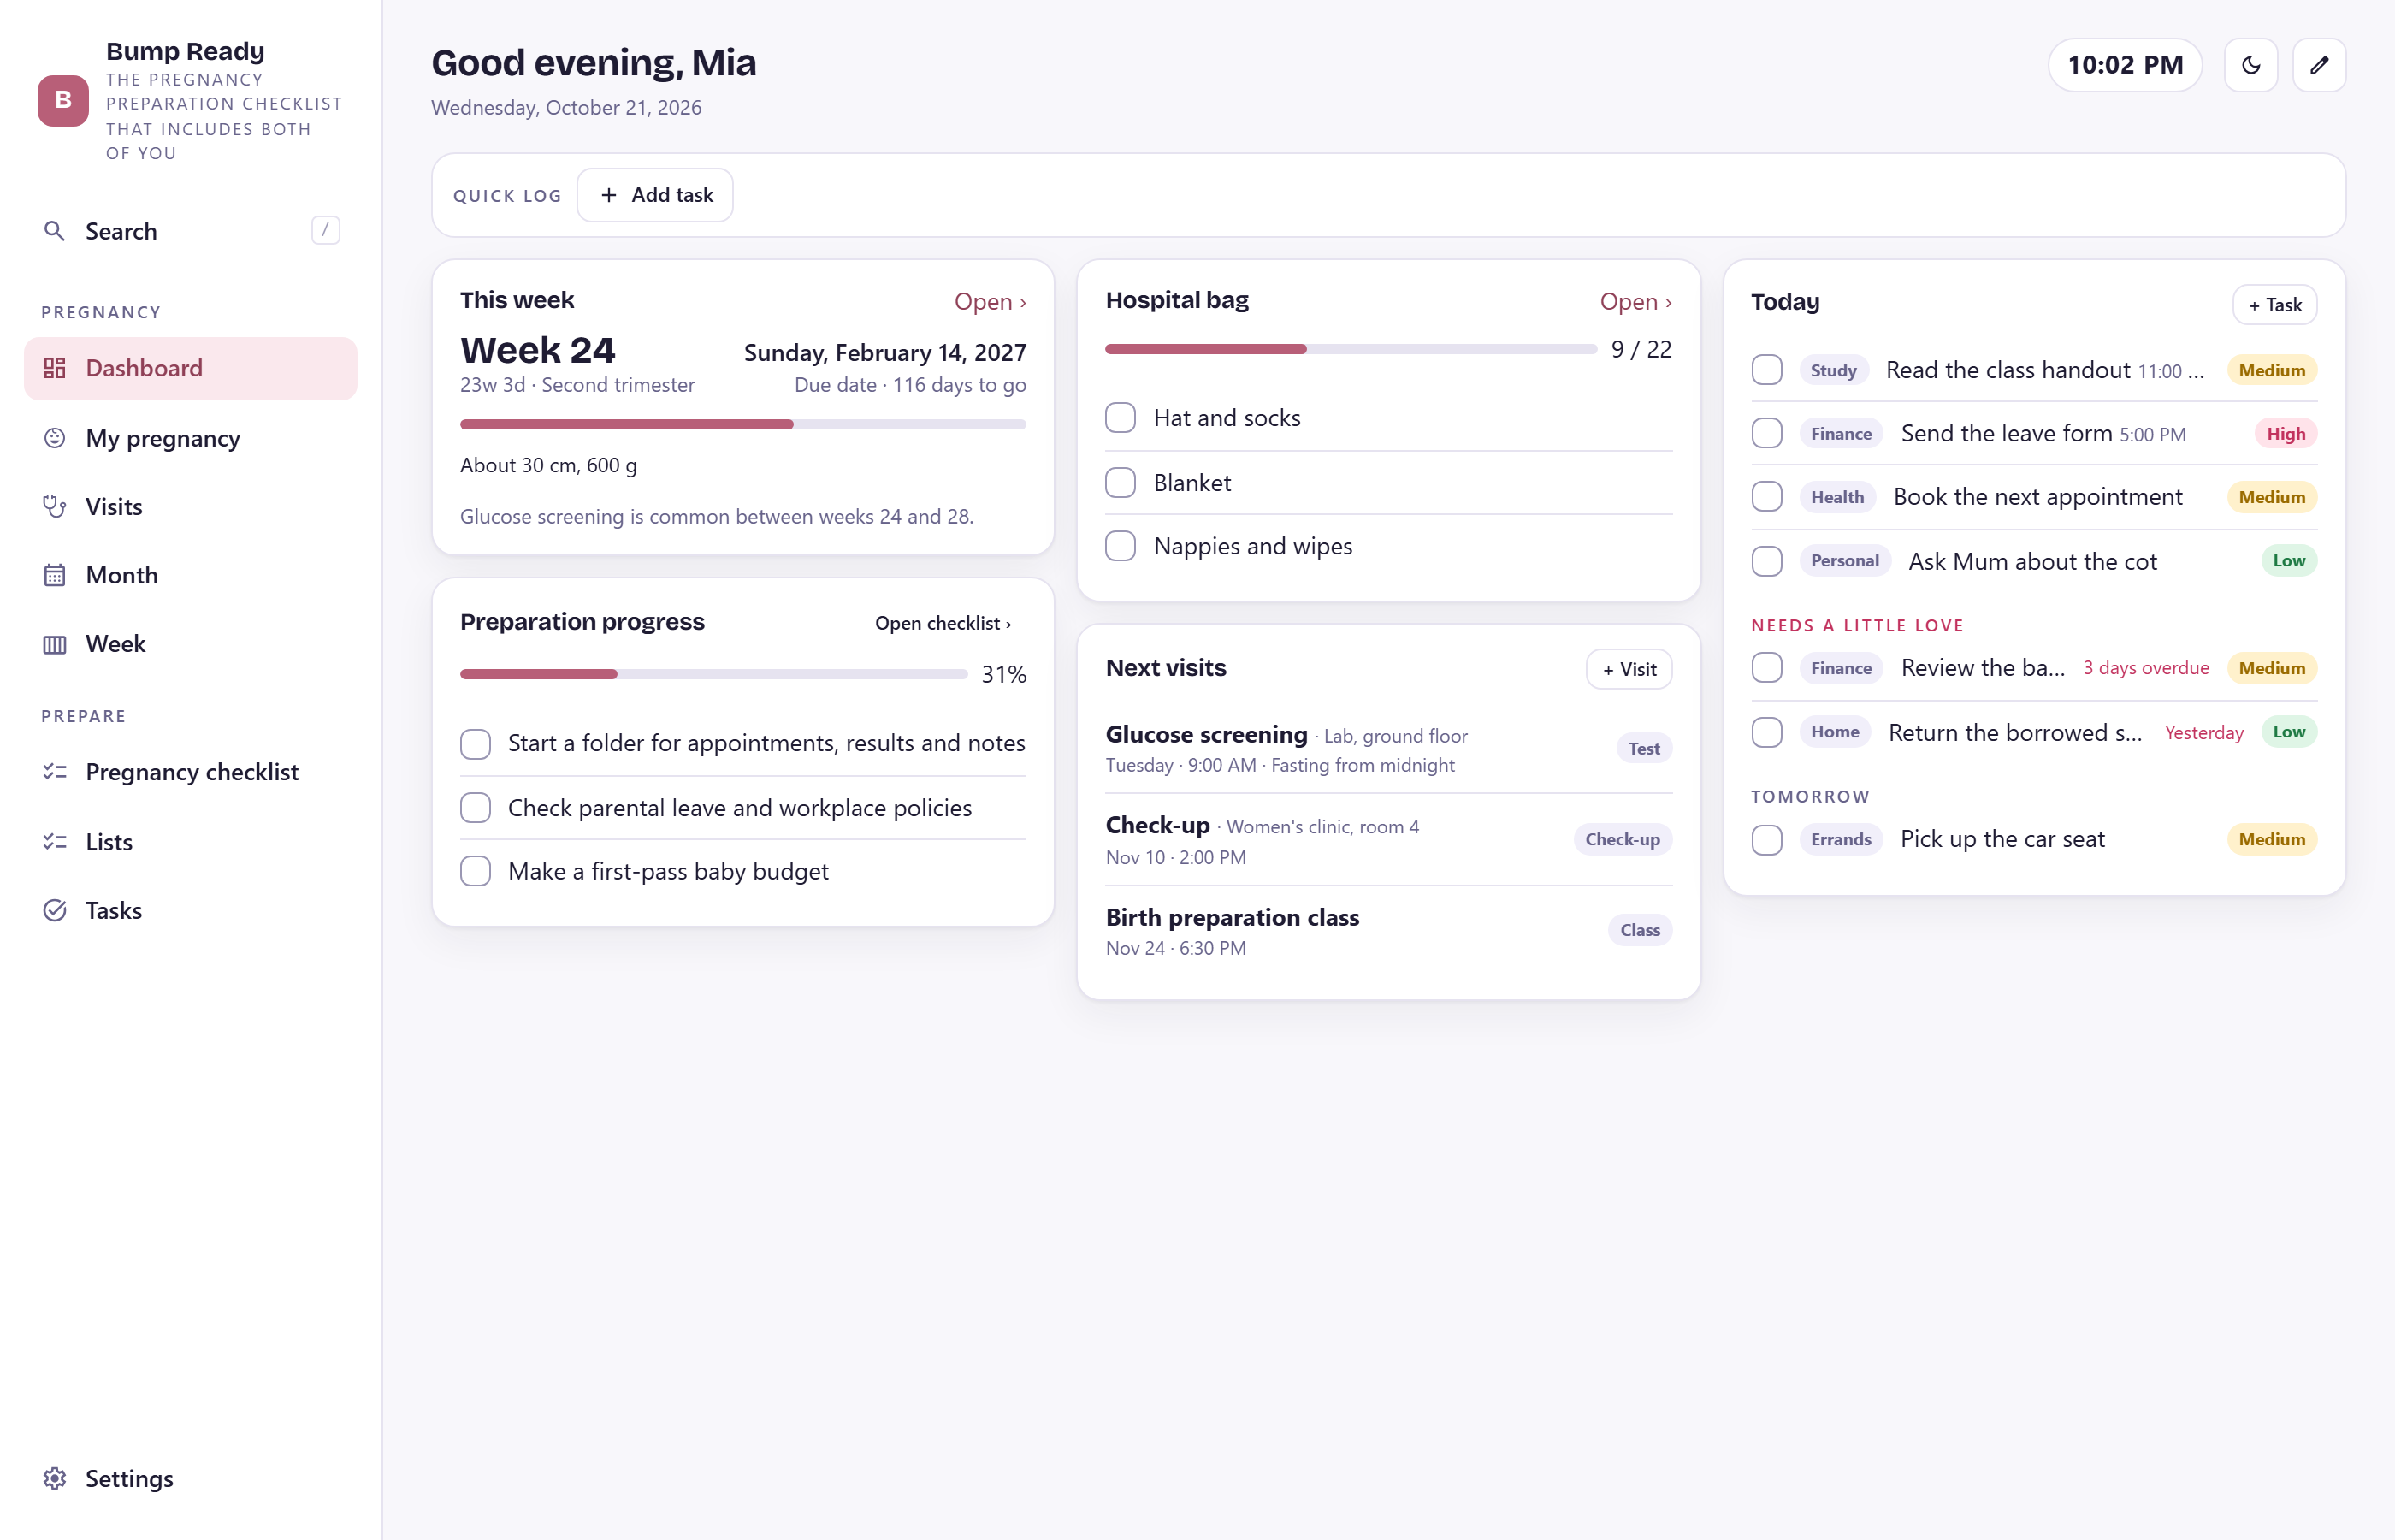
Task: Switch to the Visits section
Action: 191,507
